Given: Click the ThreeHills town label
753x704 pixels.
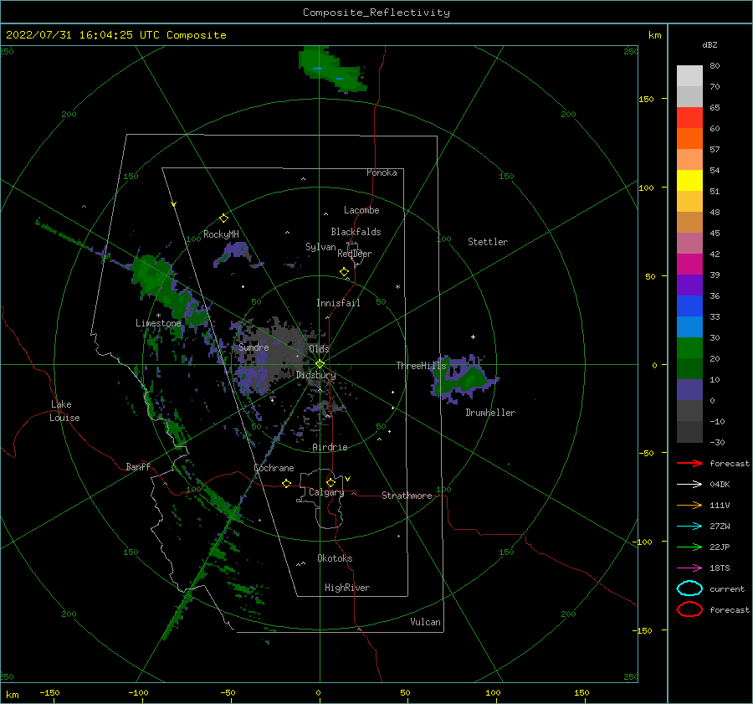Looking at the screenshot, I should click(x=421, y=366).
